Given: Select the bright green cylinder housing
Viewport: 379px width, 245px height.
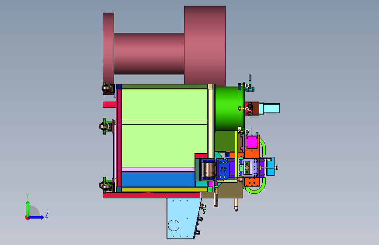Looking at the screenshot, I should click(228, 109).
